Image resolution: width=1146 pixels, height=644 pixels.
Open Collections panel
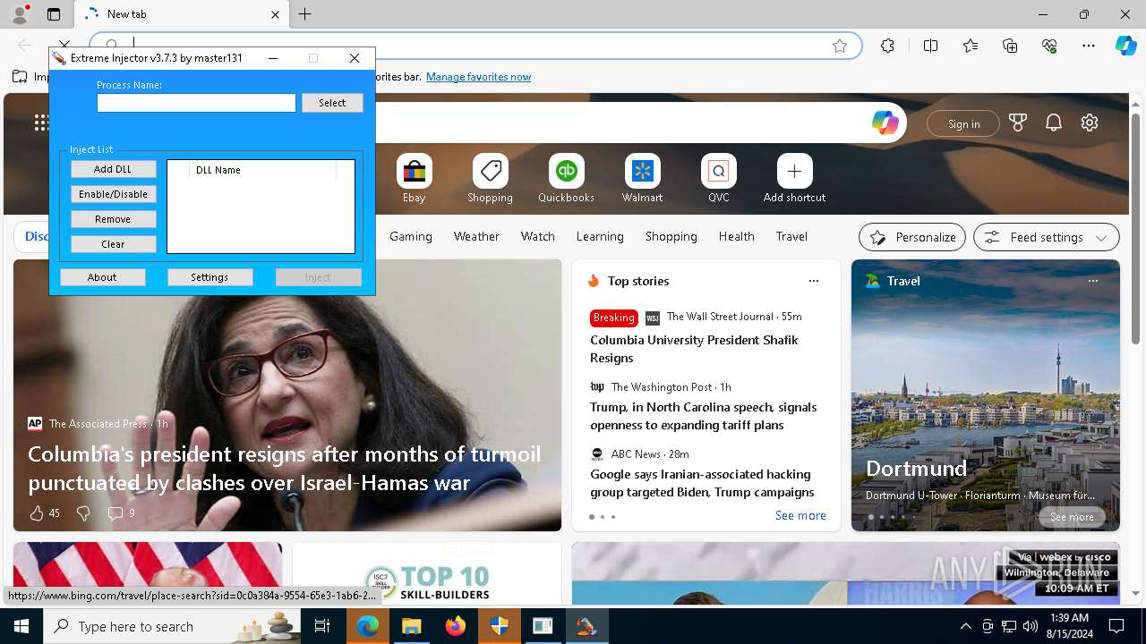(1010, 46)
